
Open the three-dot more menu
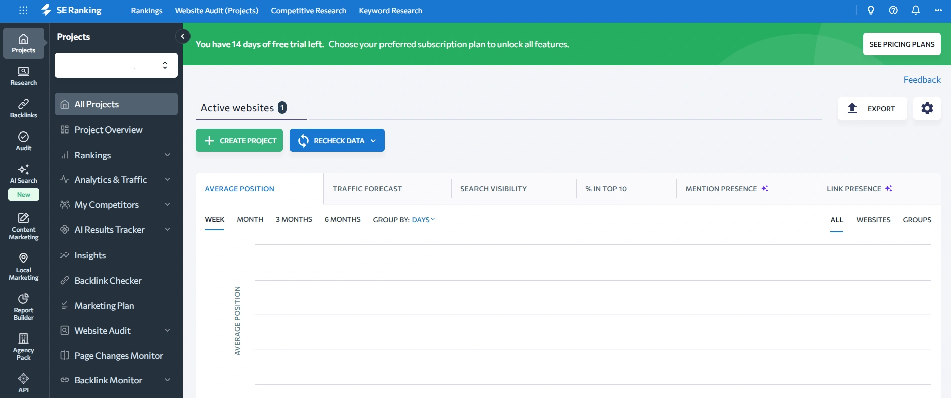[938, 10]
